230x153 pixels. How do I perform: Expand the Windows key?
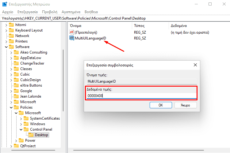pos(21,124)
